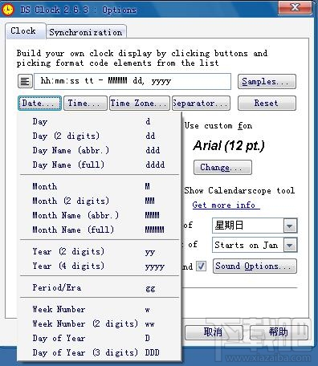The width and height of the screenshot is (318, 366).
Task: Choose Month (2 digits) menu entry
Action: point(100,201)
